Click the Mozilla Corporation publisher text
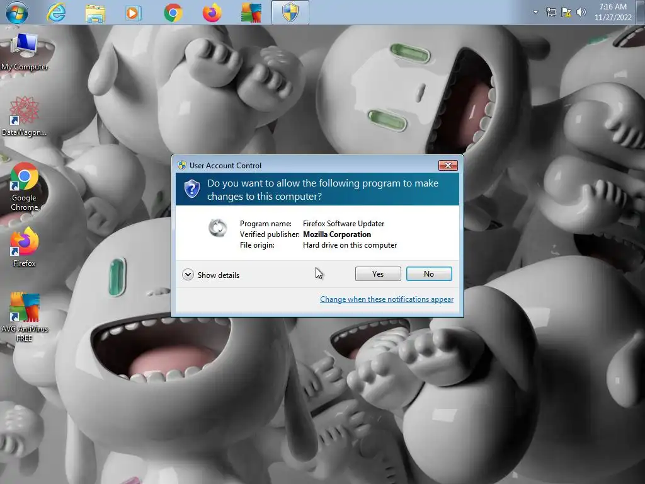This screenshot has height=484, width=645. 337,234
